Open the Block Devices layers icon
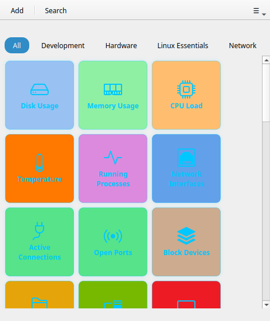The width and height of the screenshot is (270, 321). [186, 236]
